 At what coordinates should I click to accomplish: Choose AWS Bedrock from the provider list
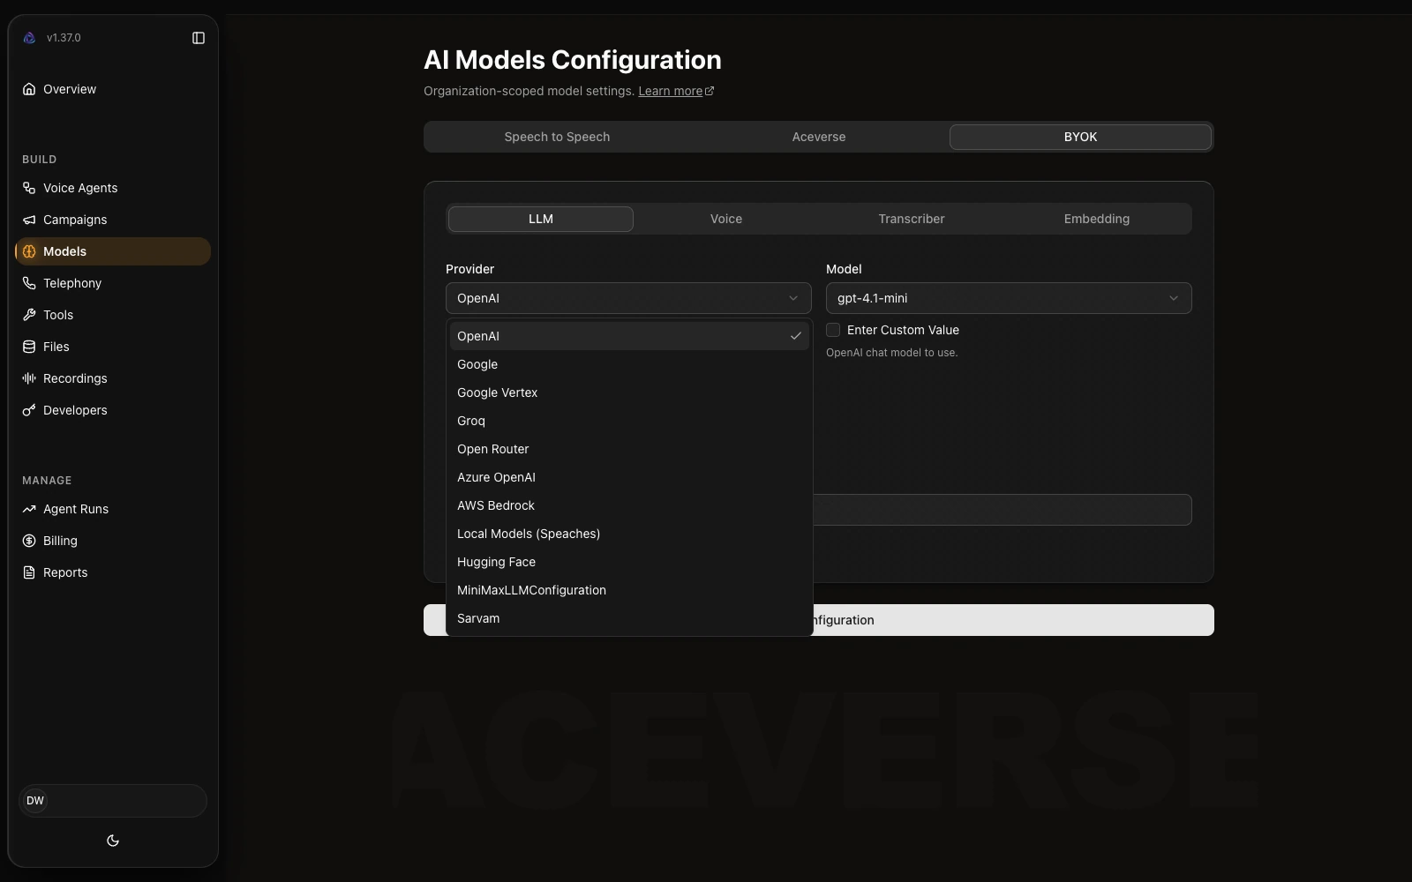629,505
